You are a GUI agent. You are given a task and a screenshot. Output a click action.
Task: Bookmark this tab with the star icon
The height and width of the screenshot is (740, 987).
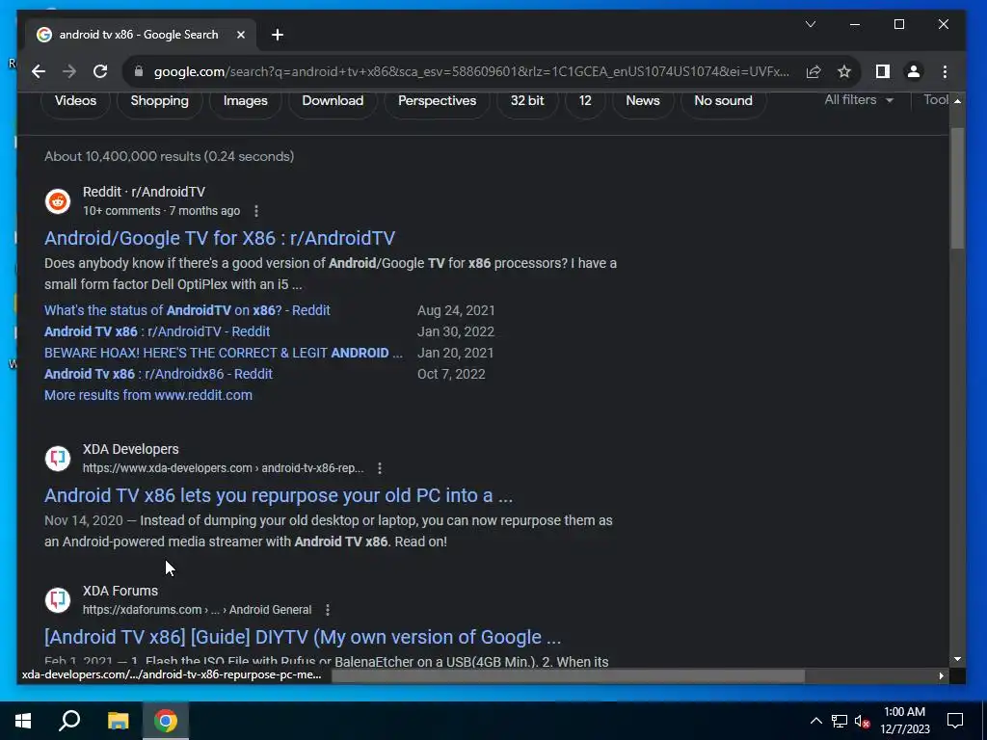click(844, 71)
